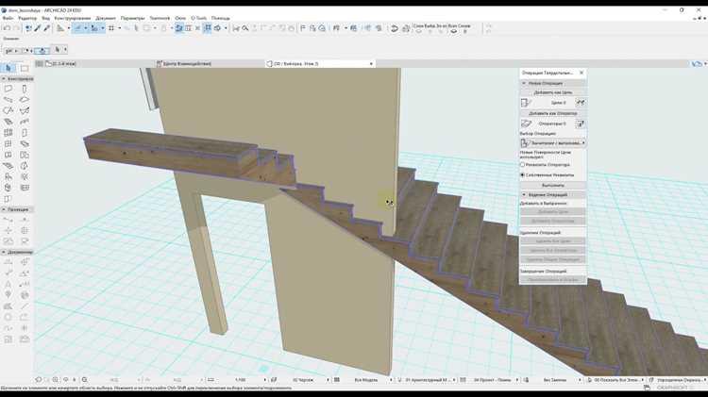Click the Добавить как Цели button
Viewport: 708px width, 397px height.
[x=553, y=92]
